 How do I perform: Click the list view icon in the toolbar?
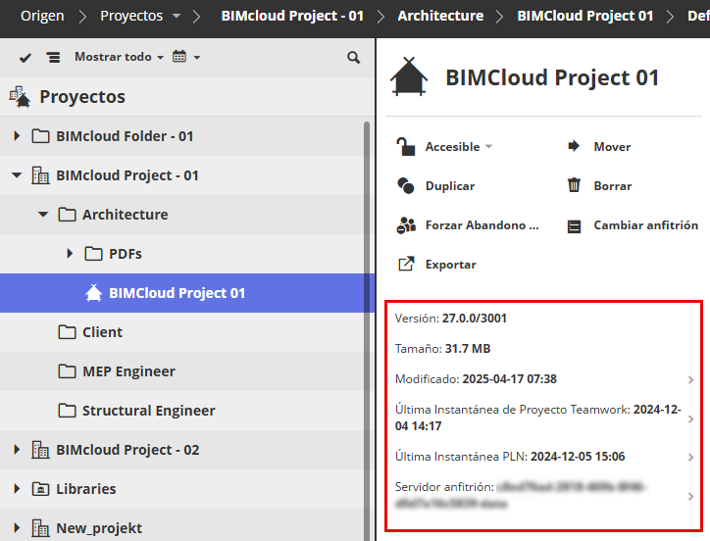pos(52,58)
